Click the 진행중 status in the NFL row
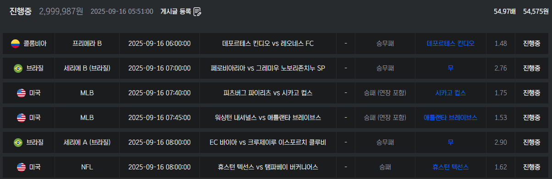Image resolution: width=552 pixels, height=179 pixels. [x=531, y=167]
